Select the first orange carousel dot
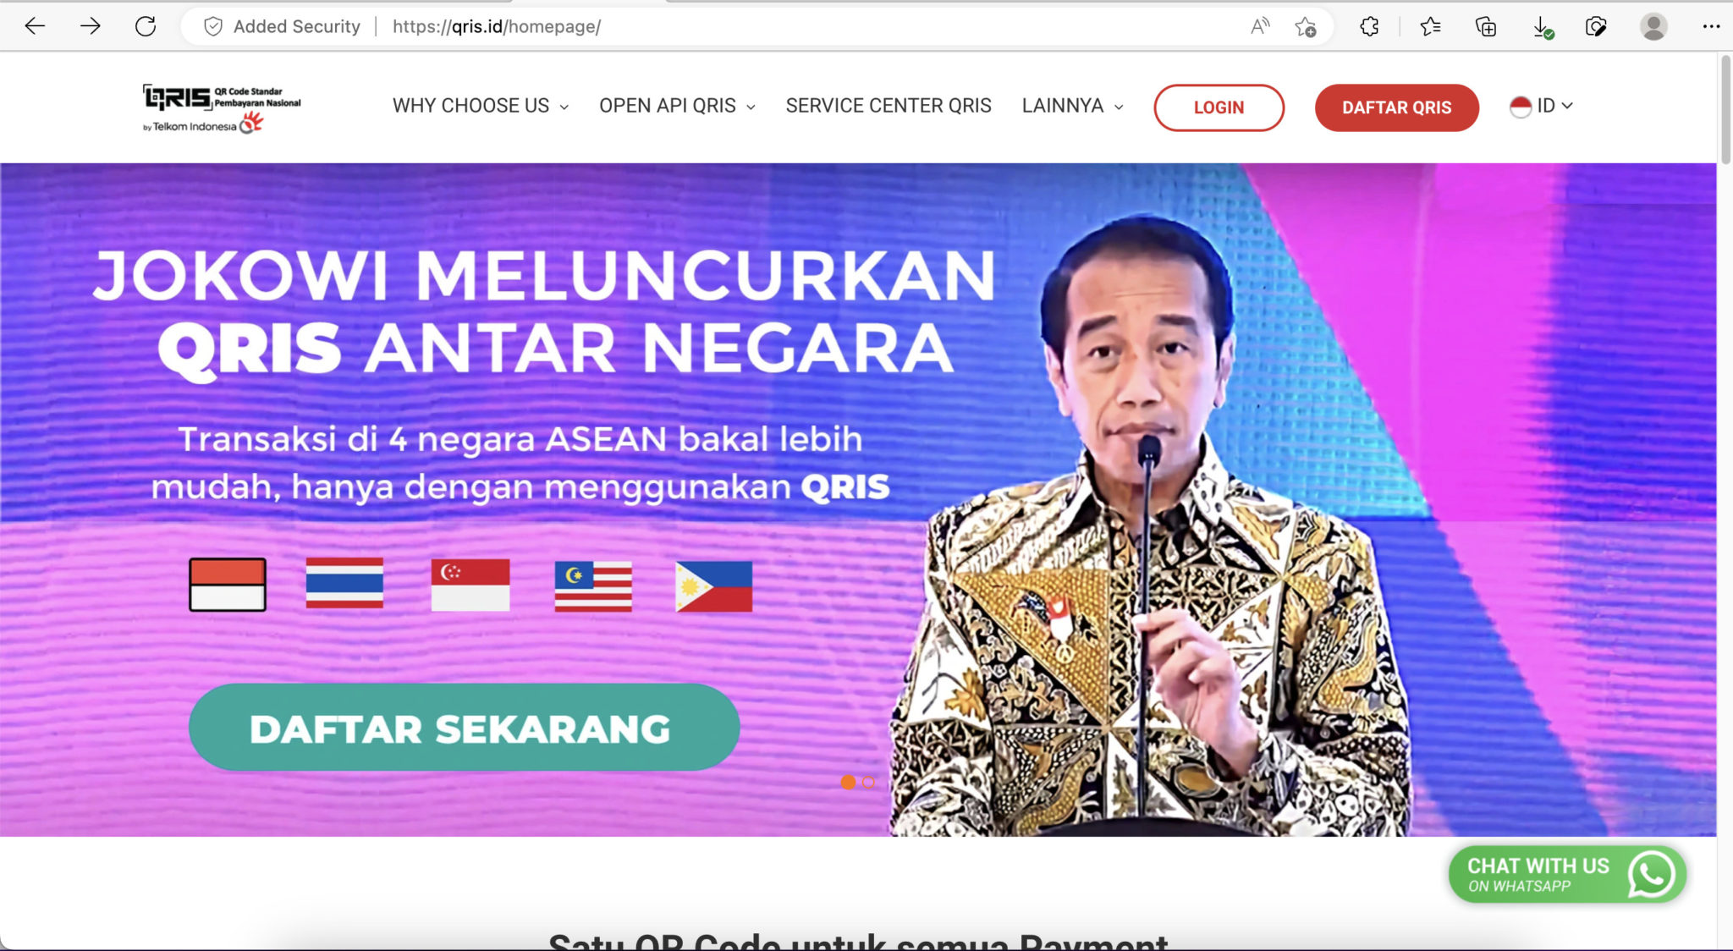1733x951 pixels. 848,783
